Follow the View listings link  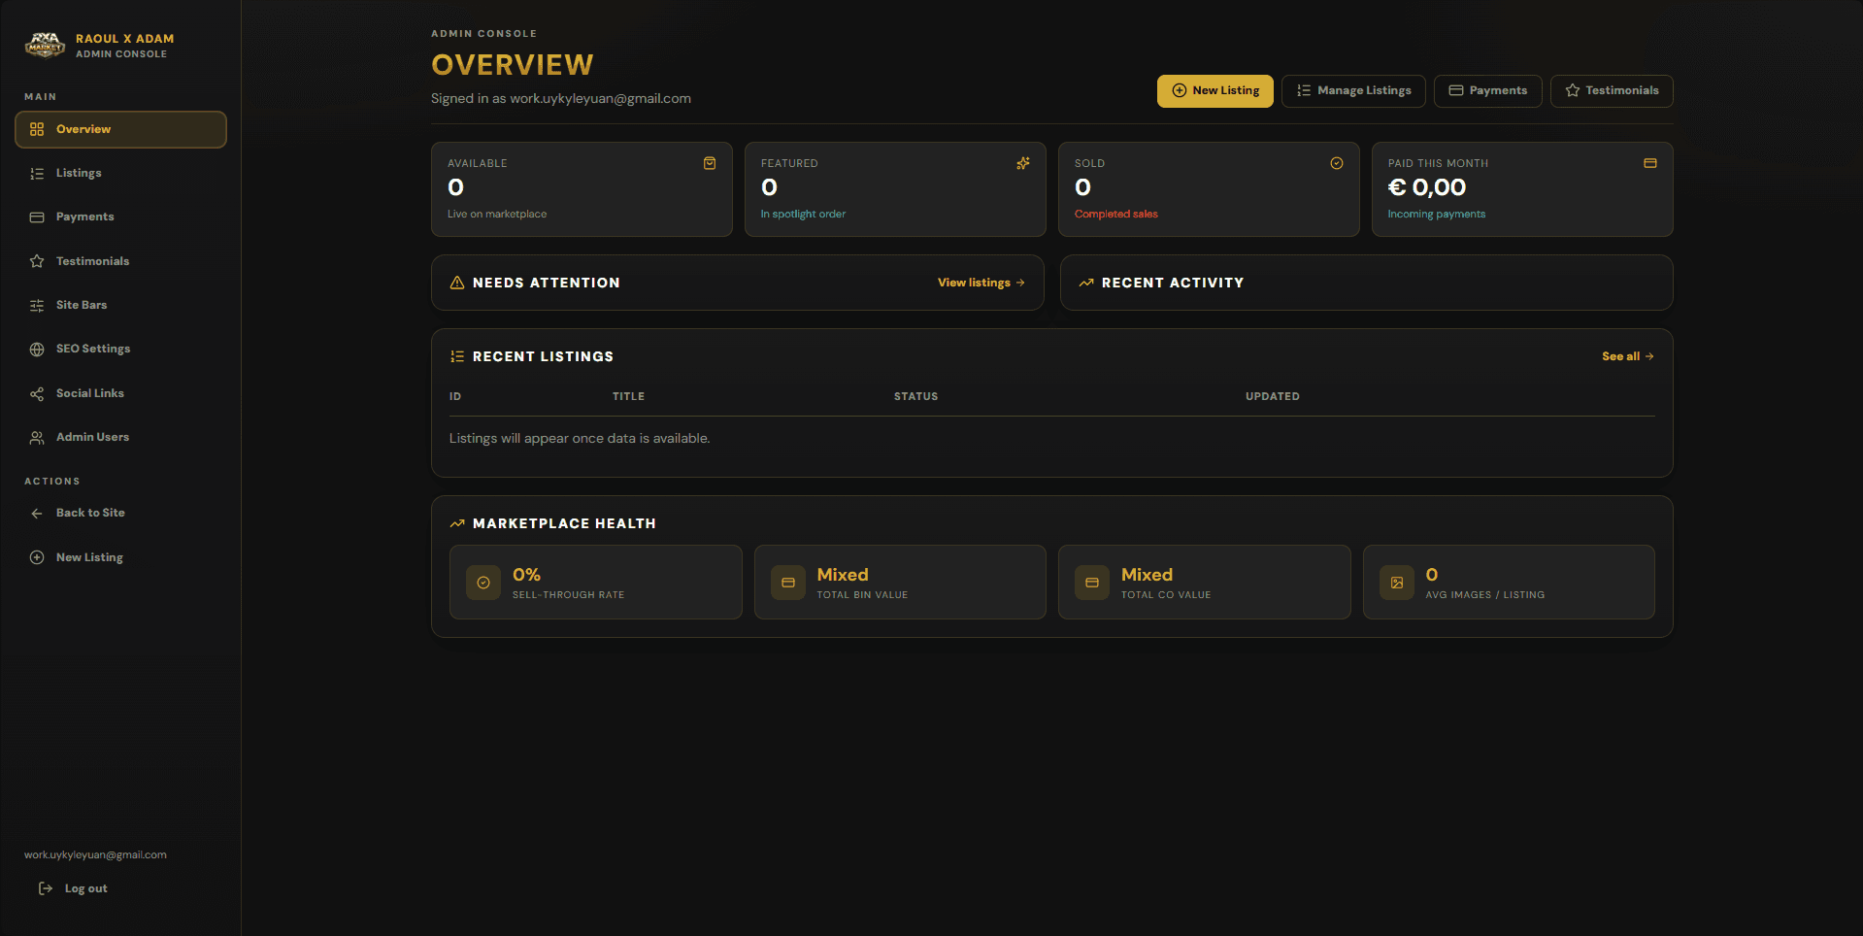(981, 283)
